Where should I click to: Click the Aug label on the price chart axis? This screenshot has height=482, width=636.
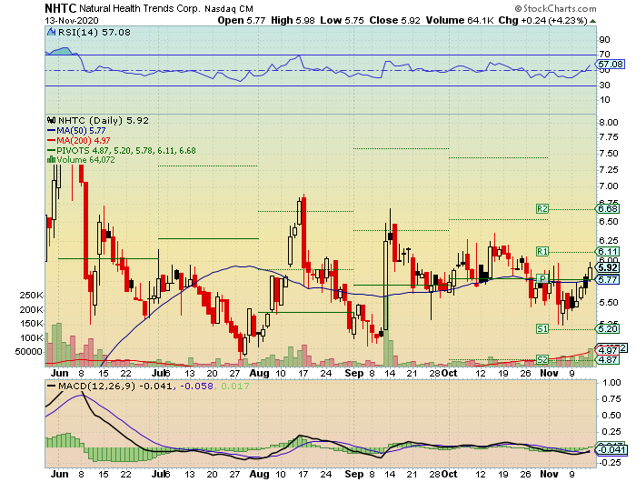(x=259, y=373)
